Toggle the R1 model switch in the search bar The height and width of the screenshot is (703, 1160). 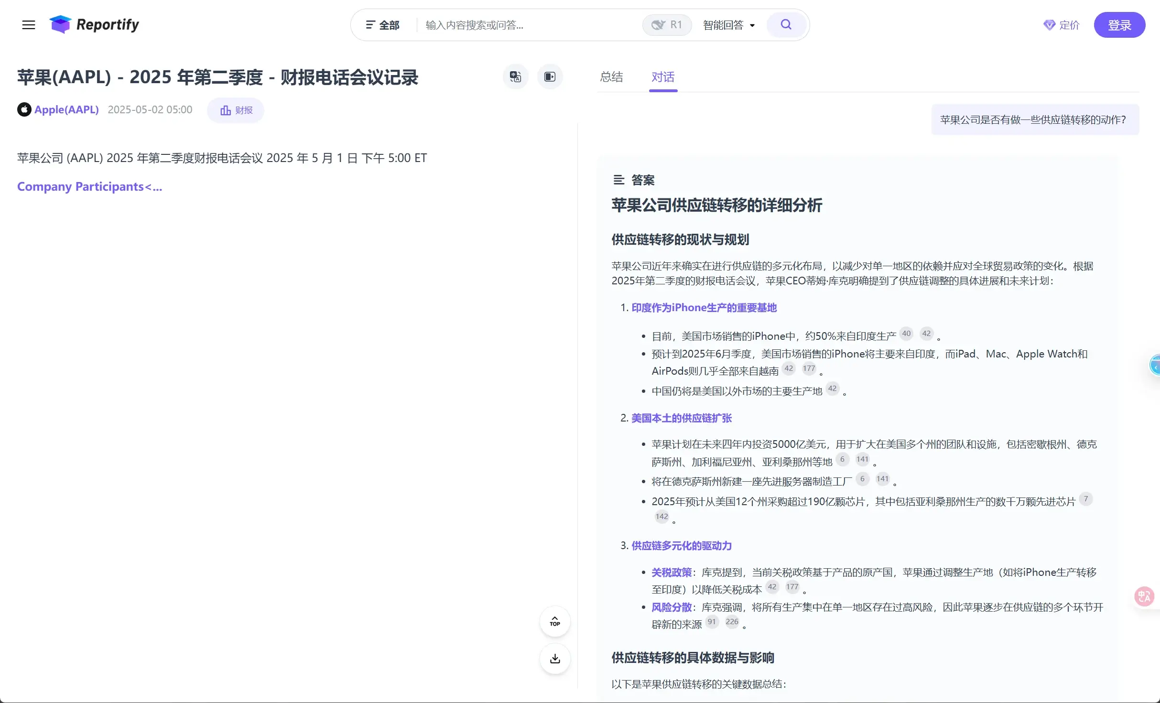pos(666,24)
